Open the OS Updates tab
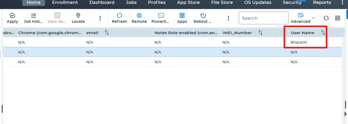348x124 pixels. (258, 3)
